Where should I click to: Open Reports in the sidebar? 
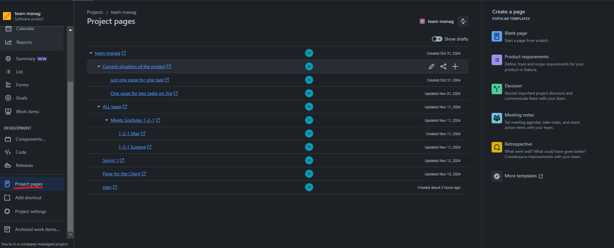tap(24, 42)
